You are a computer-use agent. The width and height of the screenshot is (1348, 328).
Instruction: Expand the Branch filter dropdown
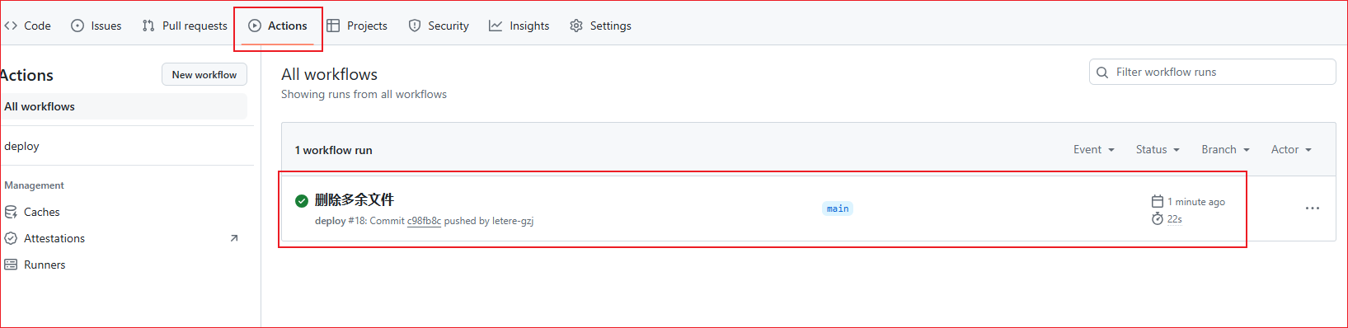[1225, 149]
